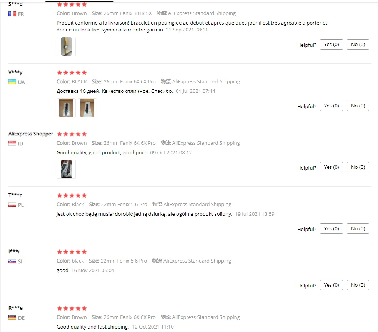Screen dimensions: 378x332
Task: Mark French review helpful with Yes (0)
Action: click(x=331, y=45)
